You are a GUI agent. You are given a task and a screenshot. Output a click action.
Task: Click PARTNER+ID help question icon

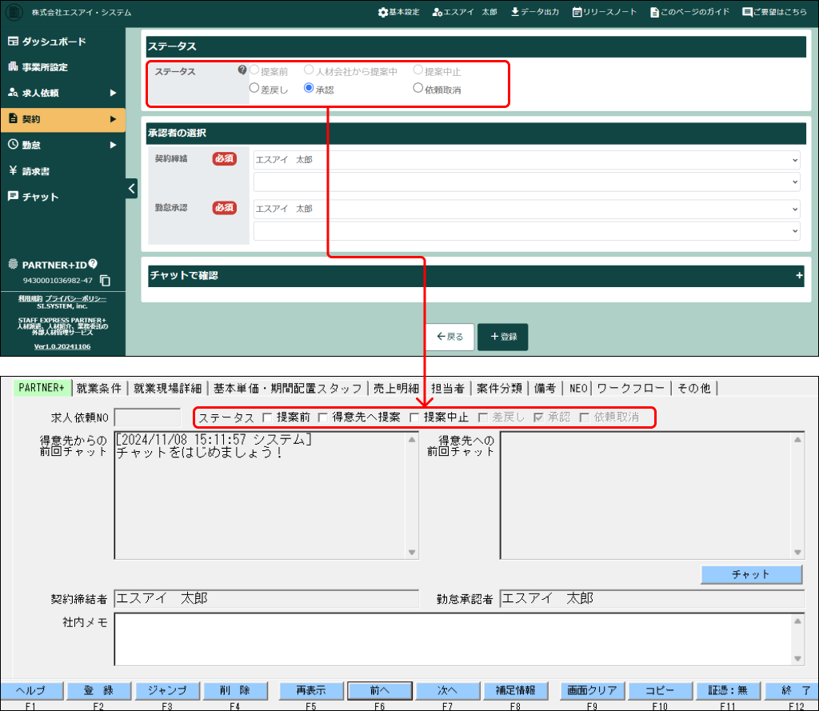coord(93,264)
